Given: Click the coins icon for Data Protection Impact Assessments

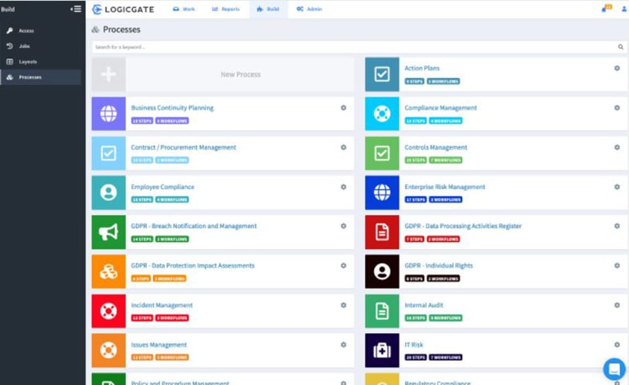Looking at the screenshot, I should [108, 272].
